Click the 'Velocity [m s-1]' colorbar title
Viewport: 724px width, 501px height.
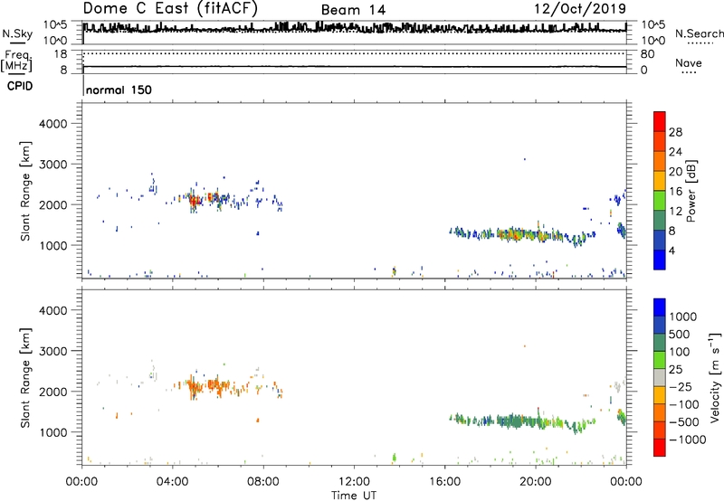point(715,377)
